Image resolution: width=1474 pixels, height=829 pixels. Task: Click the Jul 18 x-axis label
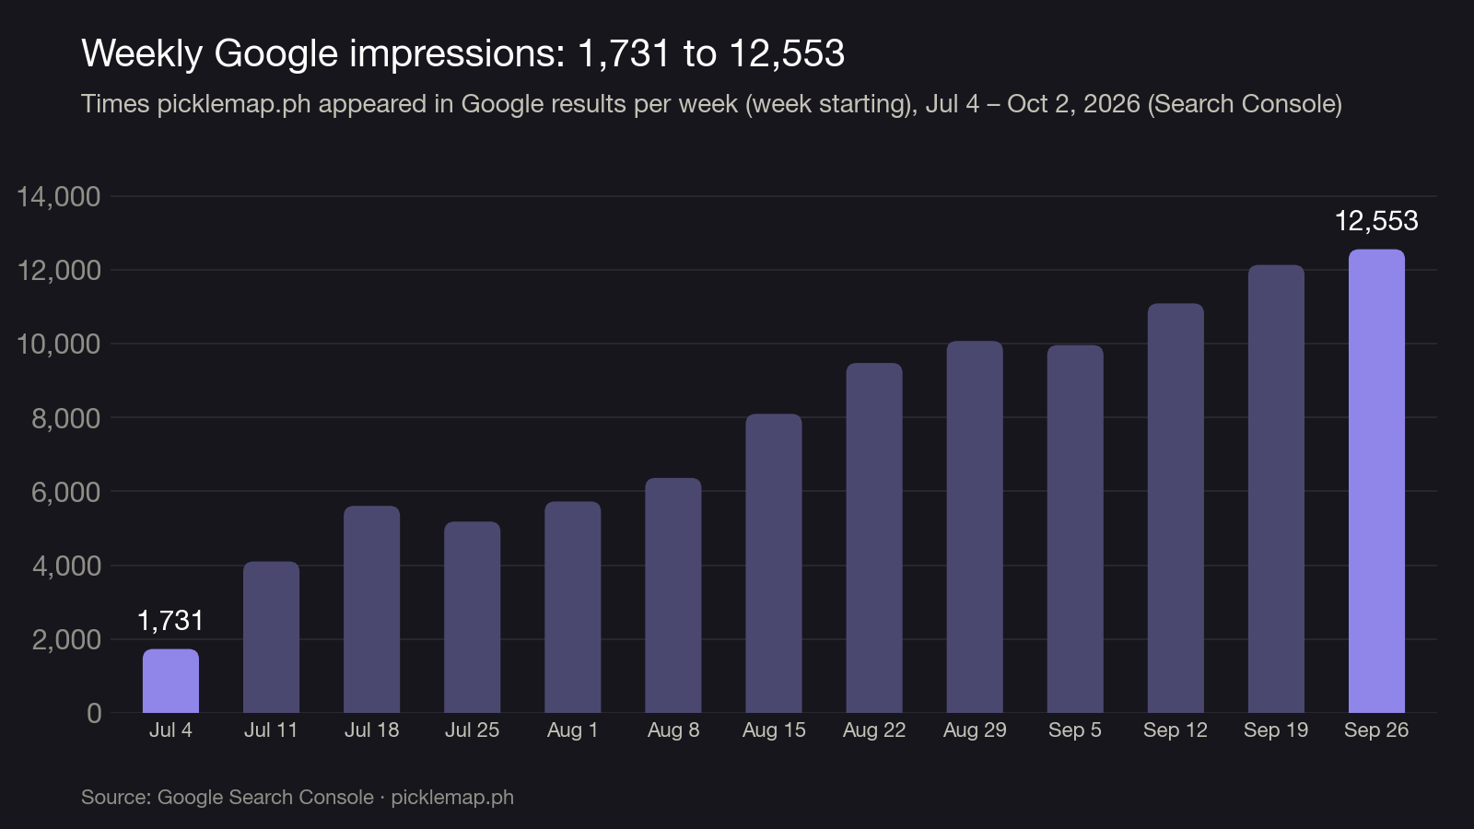(x=371, y=730)
